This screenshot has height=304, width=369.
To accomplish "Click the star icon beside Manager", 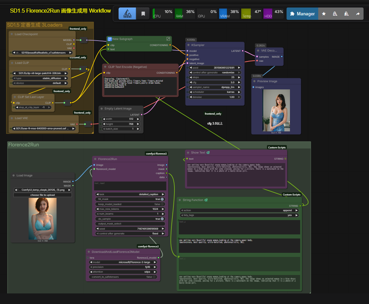I will 324,14.
